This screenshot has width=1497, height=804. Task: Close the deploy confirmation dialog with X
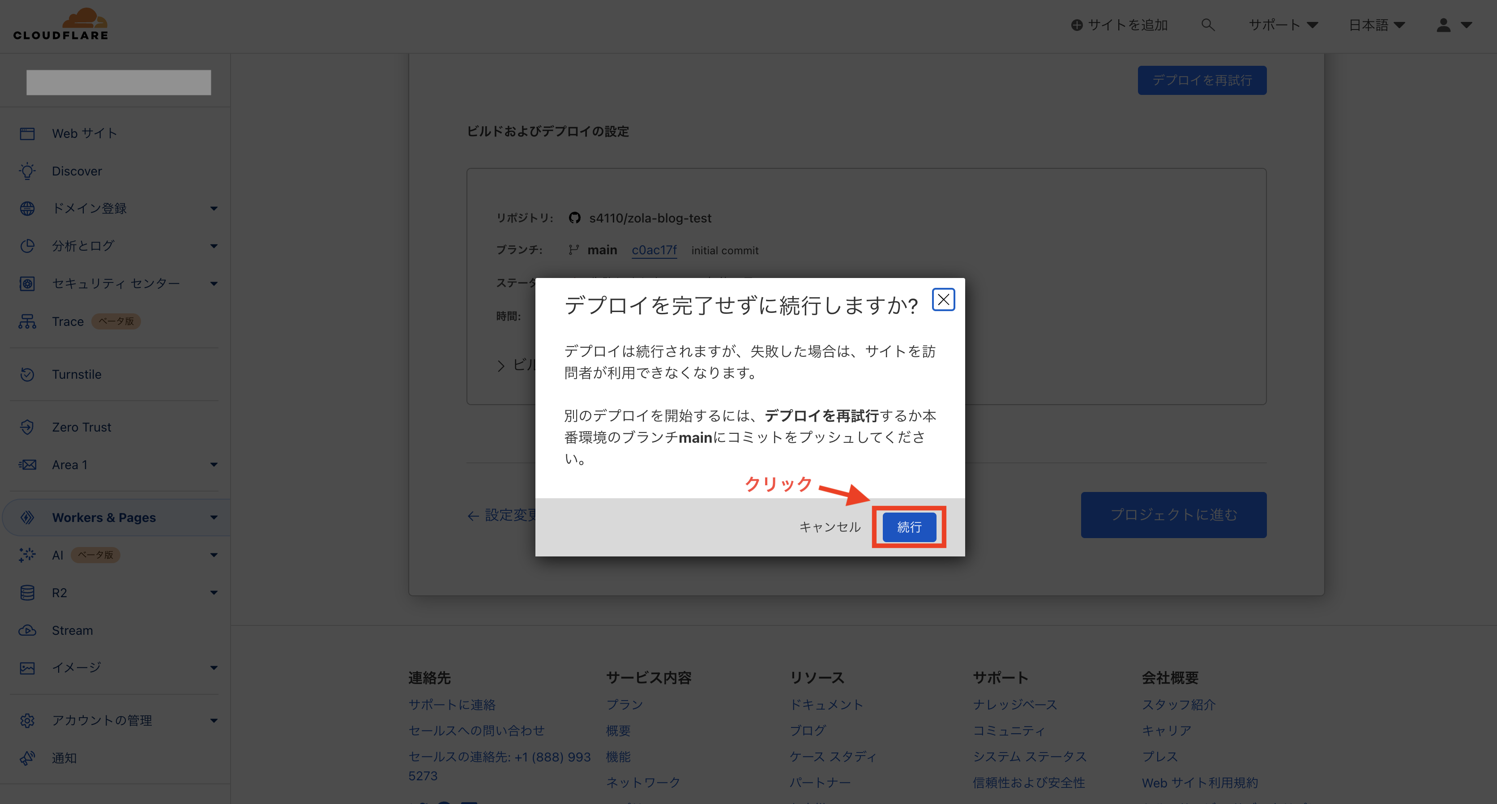[x=943, y=300]
